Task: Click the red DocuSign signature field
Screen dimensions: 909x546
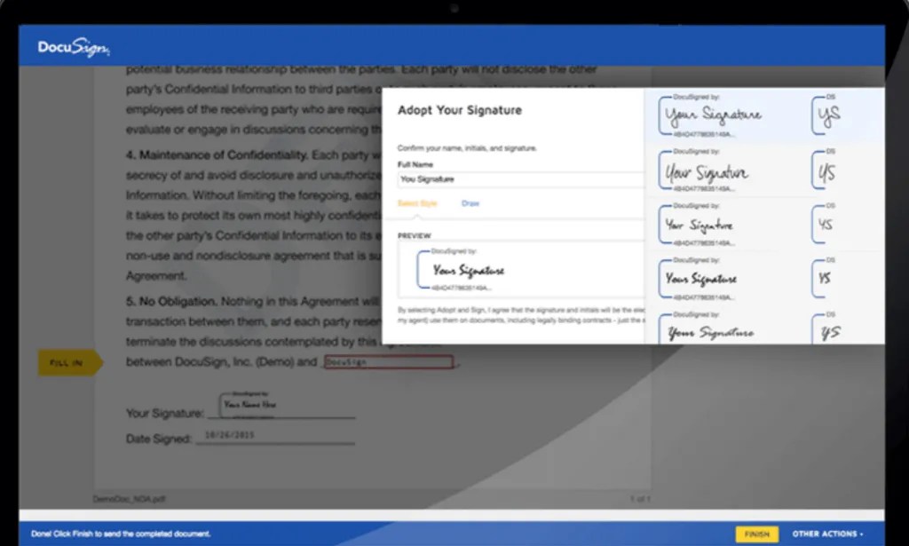Action: [x=388, y=361]
